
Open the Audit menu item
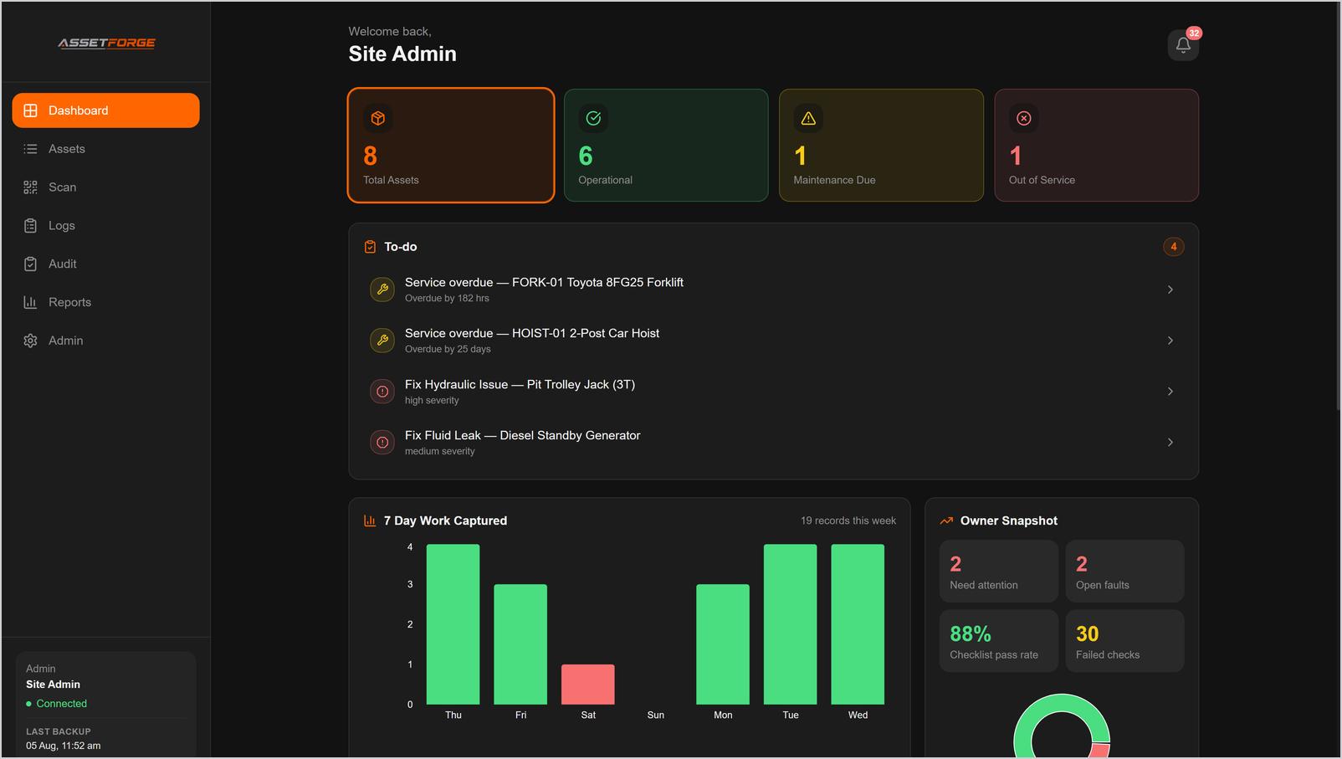(106, 264)
